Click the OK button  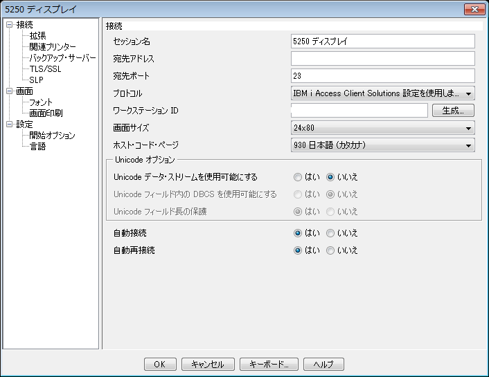coord(160,364)
